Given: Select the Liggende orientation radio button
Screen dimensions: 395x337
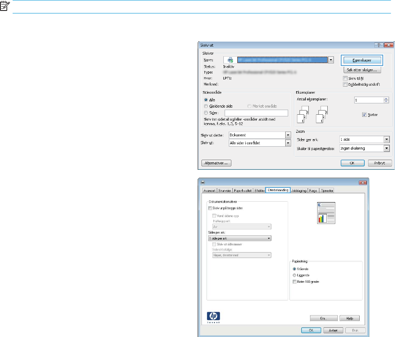Looking at the screenshot, I should (x=294, y=275).
